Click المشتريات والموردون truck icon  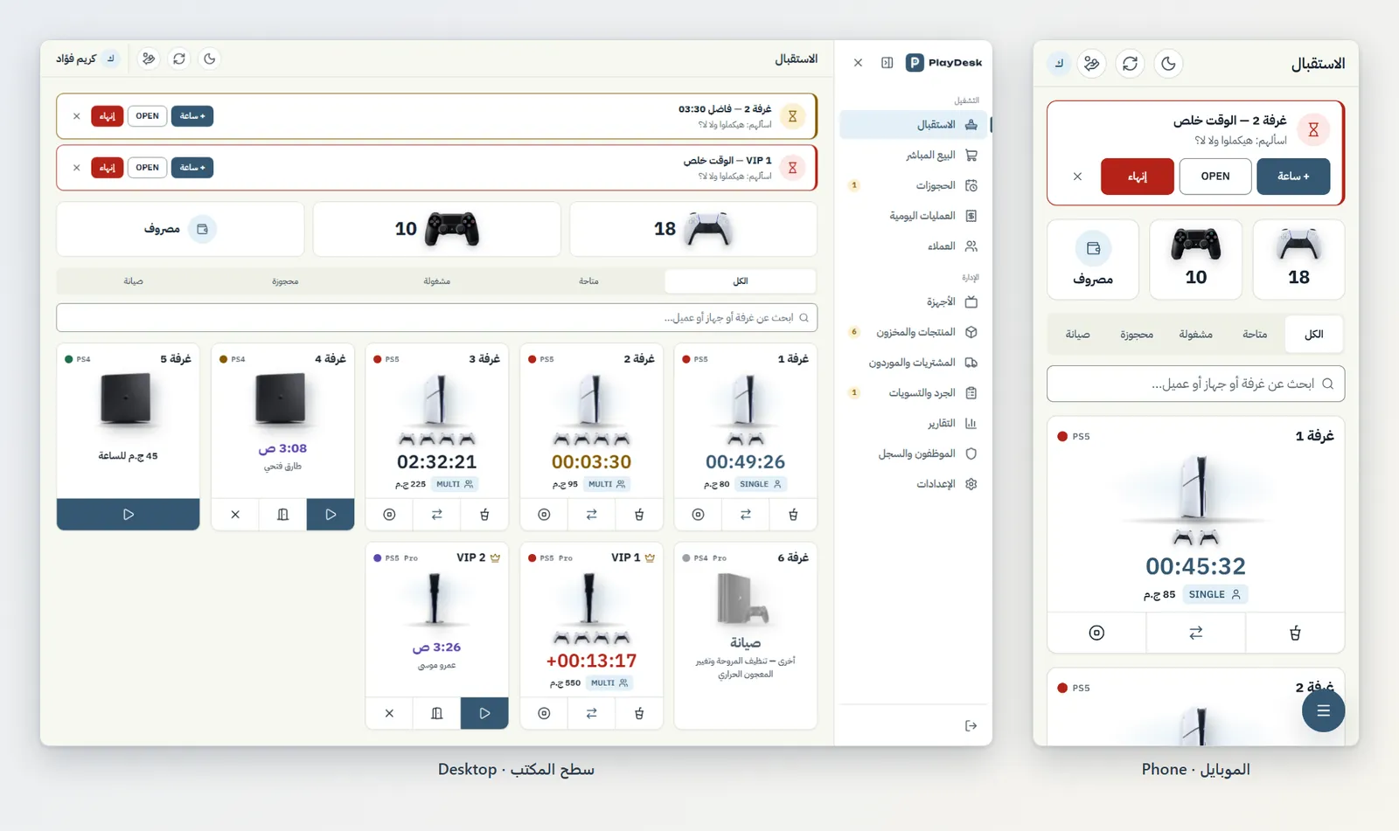tap(971, 363)
